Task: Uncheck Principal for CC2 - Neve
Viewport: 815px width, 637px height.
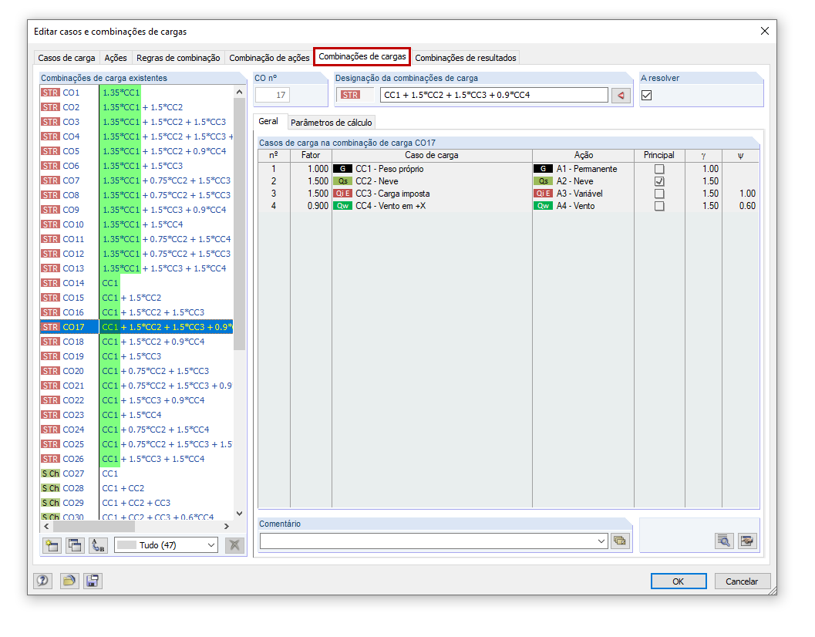Action: pos(659,181)
